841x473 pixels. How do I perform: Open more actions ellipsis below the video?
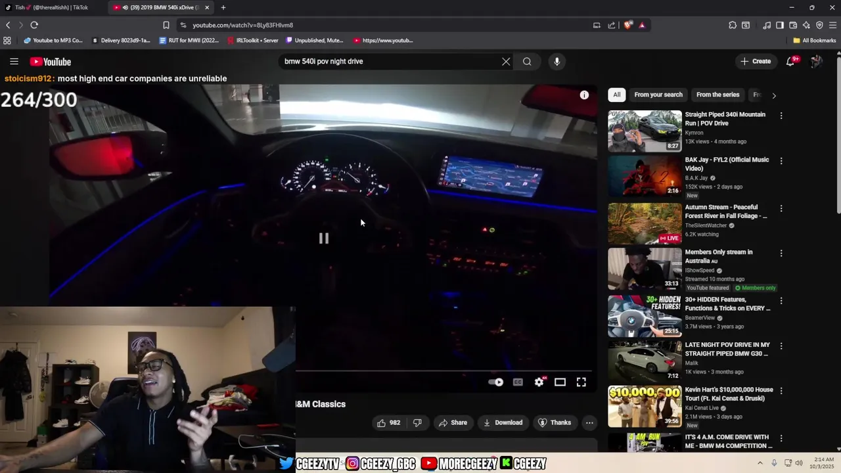589,422
